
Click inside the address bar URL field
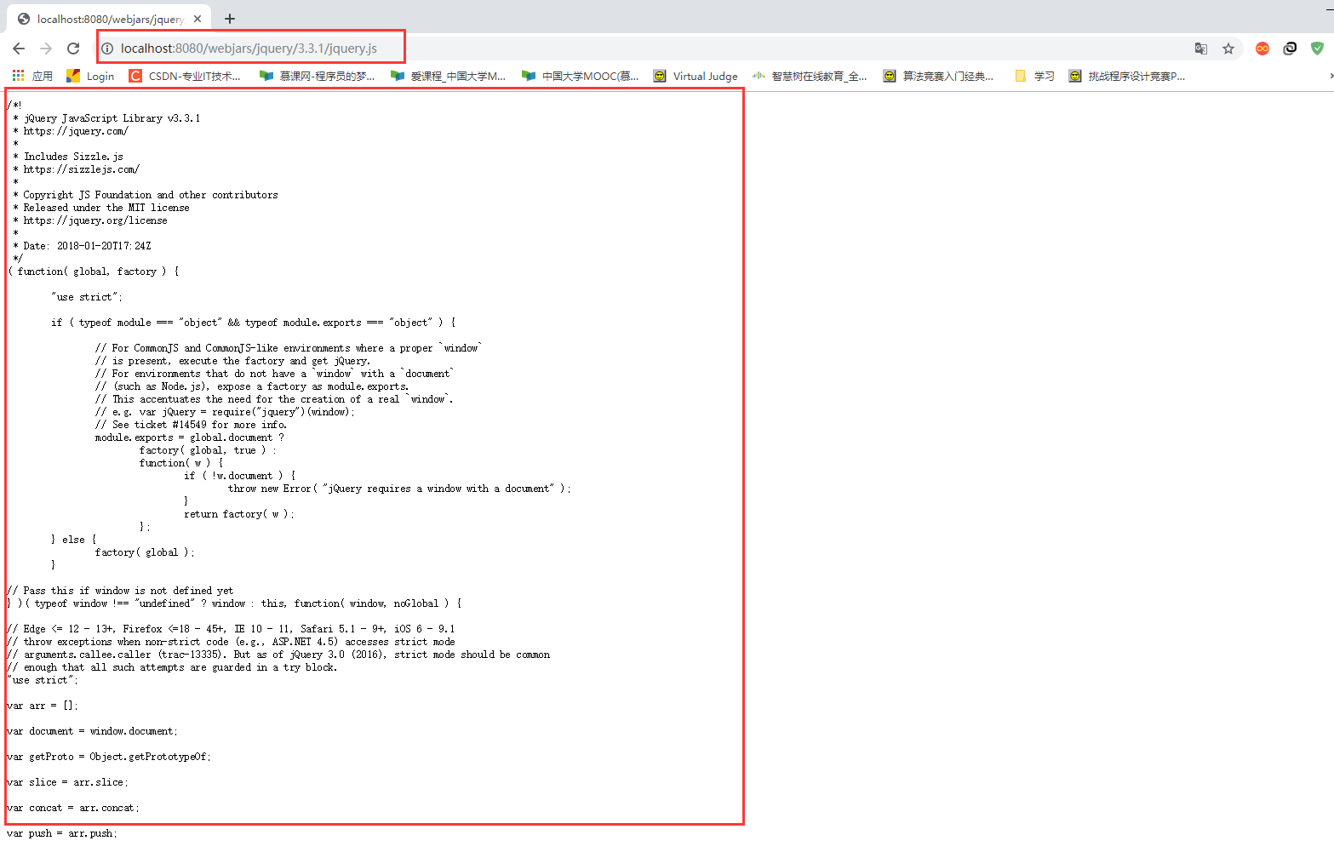point(255,49)
